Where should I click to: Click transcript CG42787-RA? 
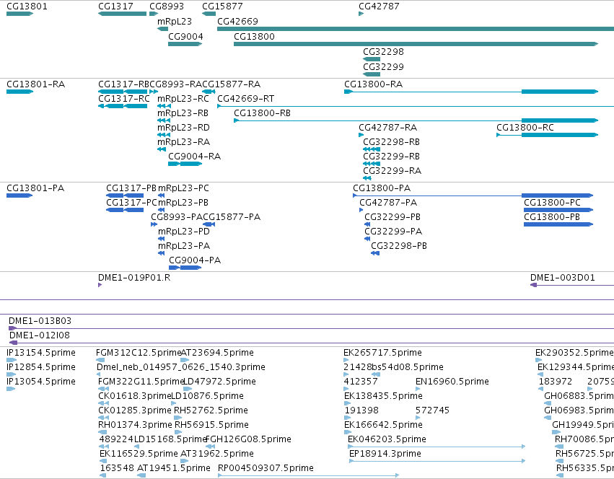coord(388,128)
